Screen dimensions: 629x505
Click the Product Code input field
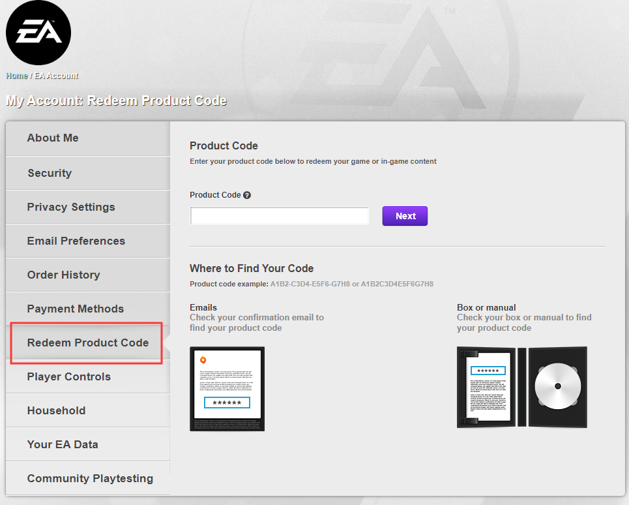point(280,216)
